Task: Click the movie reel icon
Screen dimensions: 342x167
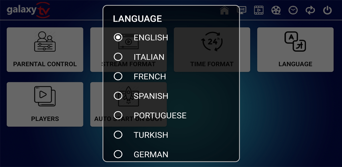Action: (276, 10)
